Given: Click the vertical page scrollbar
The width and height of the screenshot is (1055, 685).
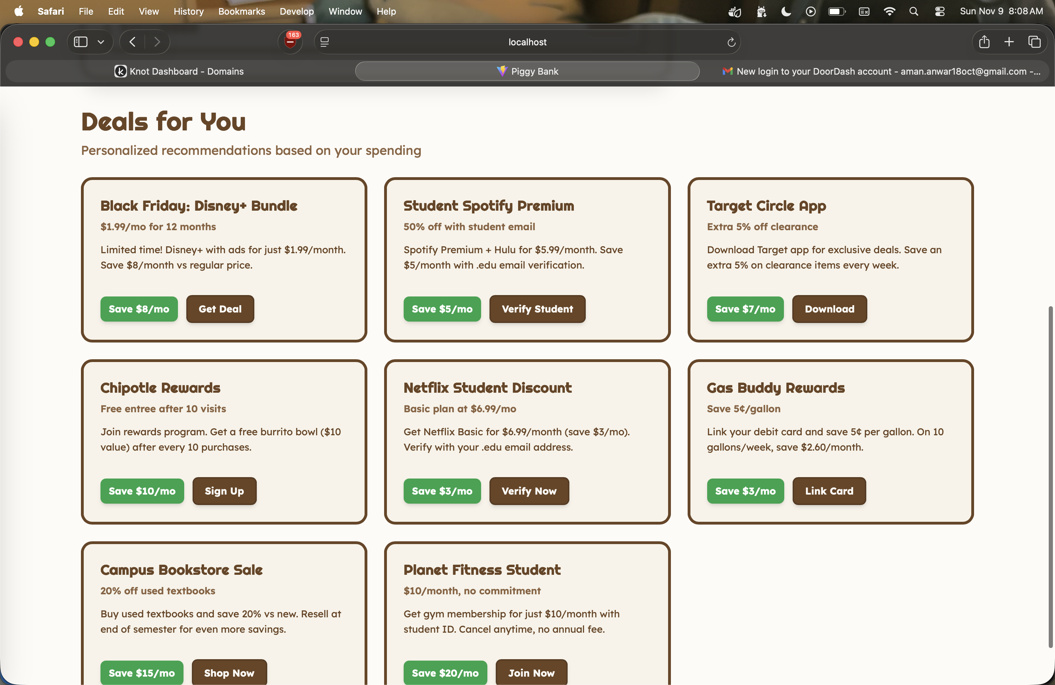Looking at the screenshot, I should (x=1050, y=476).
